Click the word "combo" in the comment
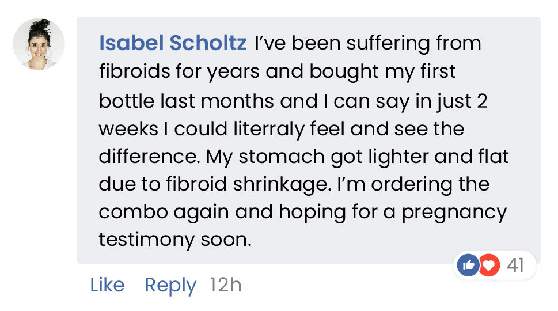This screenshot has width=558, height=311. tap(129, 212)
